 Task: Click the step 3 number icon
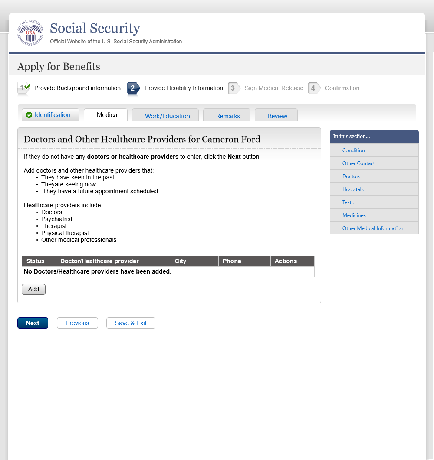234,88
